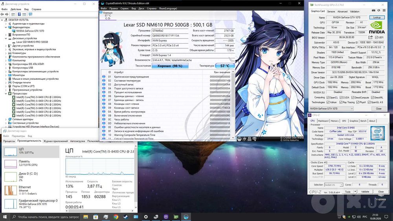
Task: Open Steam from the taskbar
Action: coord(126,217)
